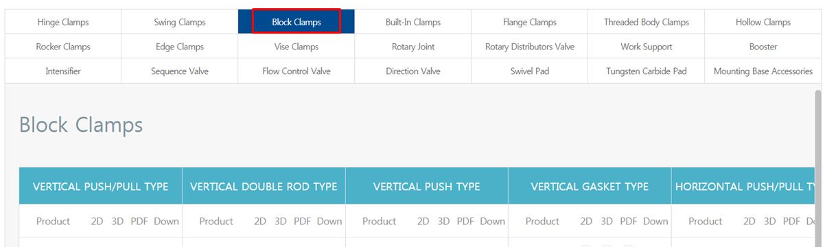Select Threaded Body Clamps tab
825x247 pixels.
(647, 22)
